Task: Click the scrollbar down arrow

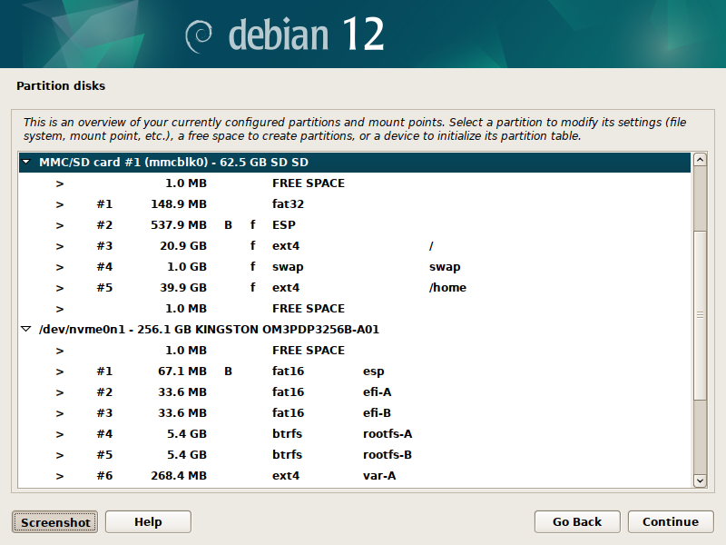Action: pos(700,481)
